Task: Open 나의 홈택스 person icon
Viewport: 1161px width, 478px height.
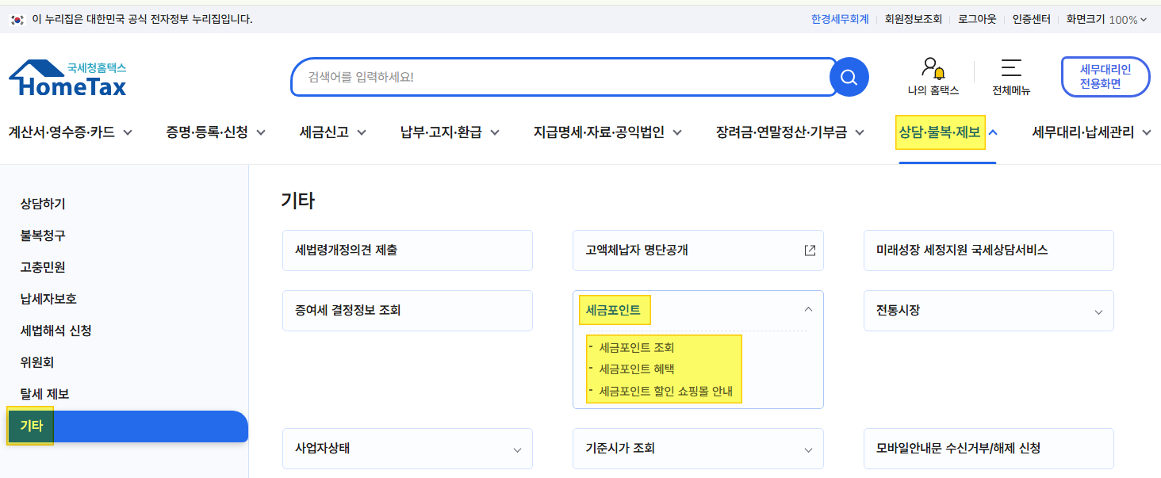Action: click(933, 68)
